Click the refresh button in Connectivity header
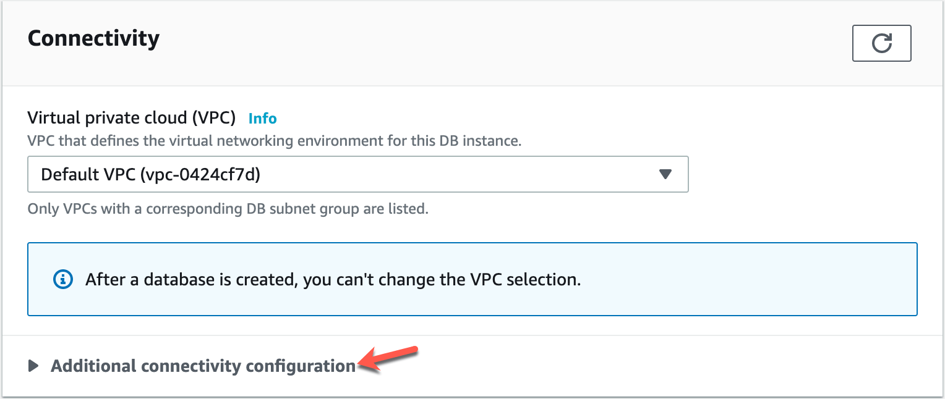945x399 pixels. tap(881, 43)
